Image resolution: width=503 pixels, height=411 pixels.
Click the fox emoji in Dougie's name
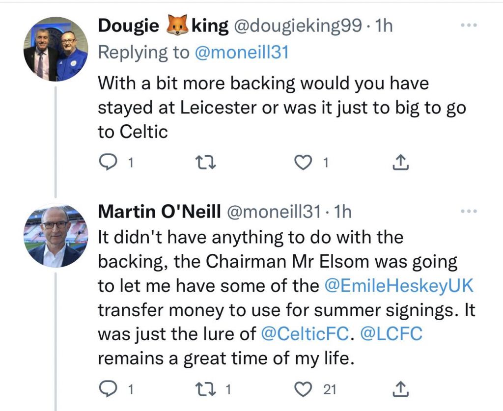click(x=175, y=26)
